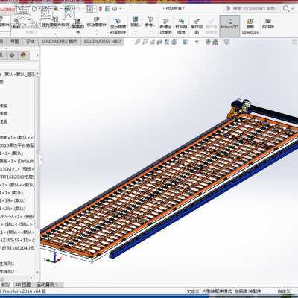Image resolution: width=298 pixels, height=298 pixels.
Task: Click 自定义 in the status bar
Action: pyautogui.click(x=284, y=291)
